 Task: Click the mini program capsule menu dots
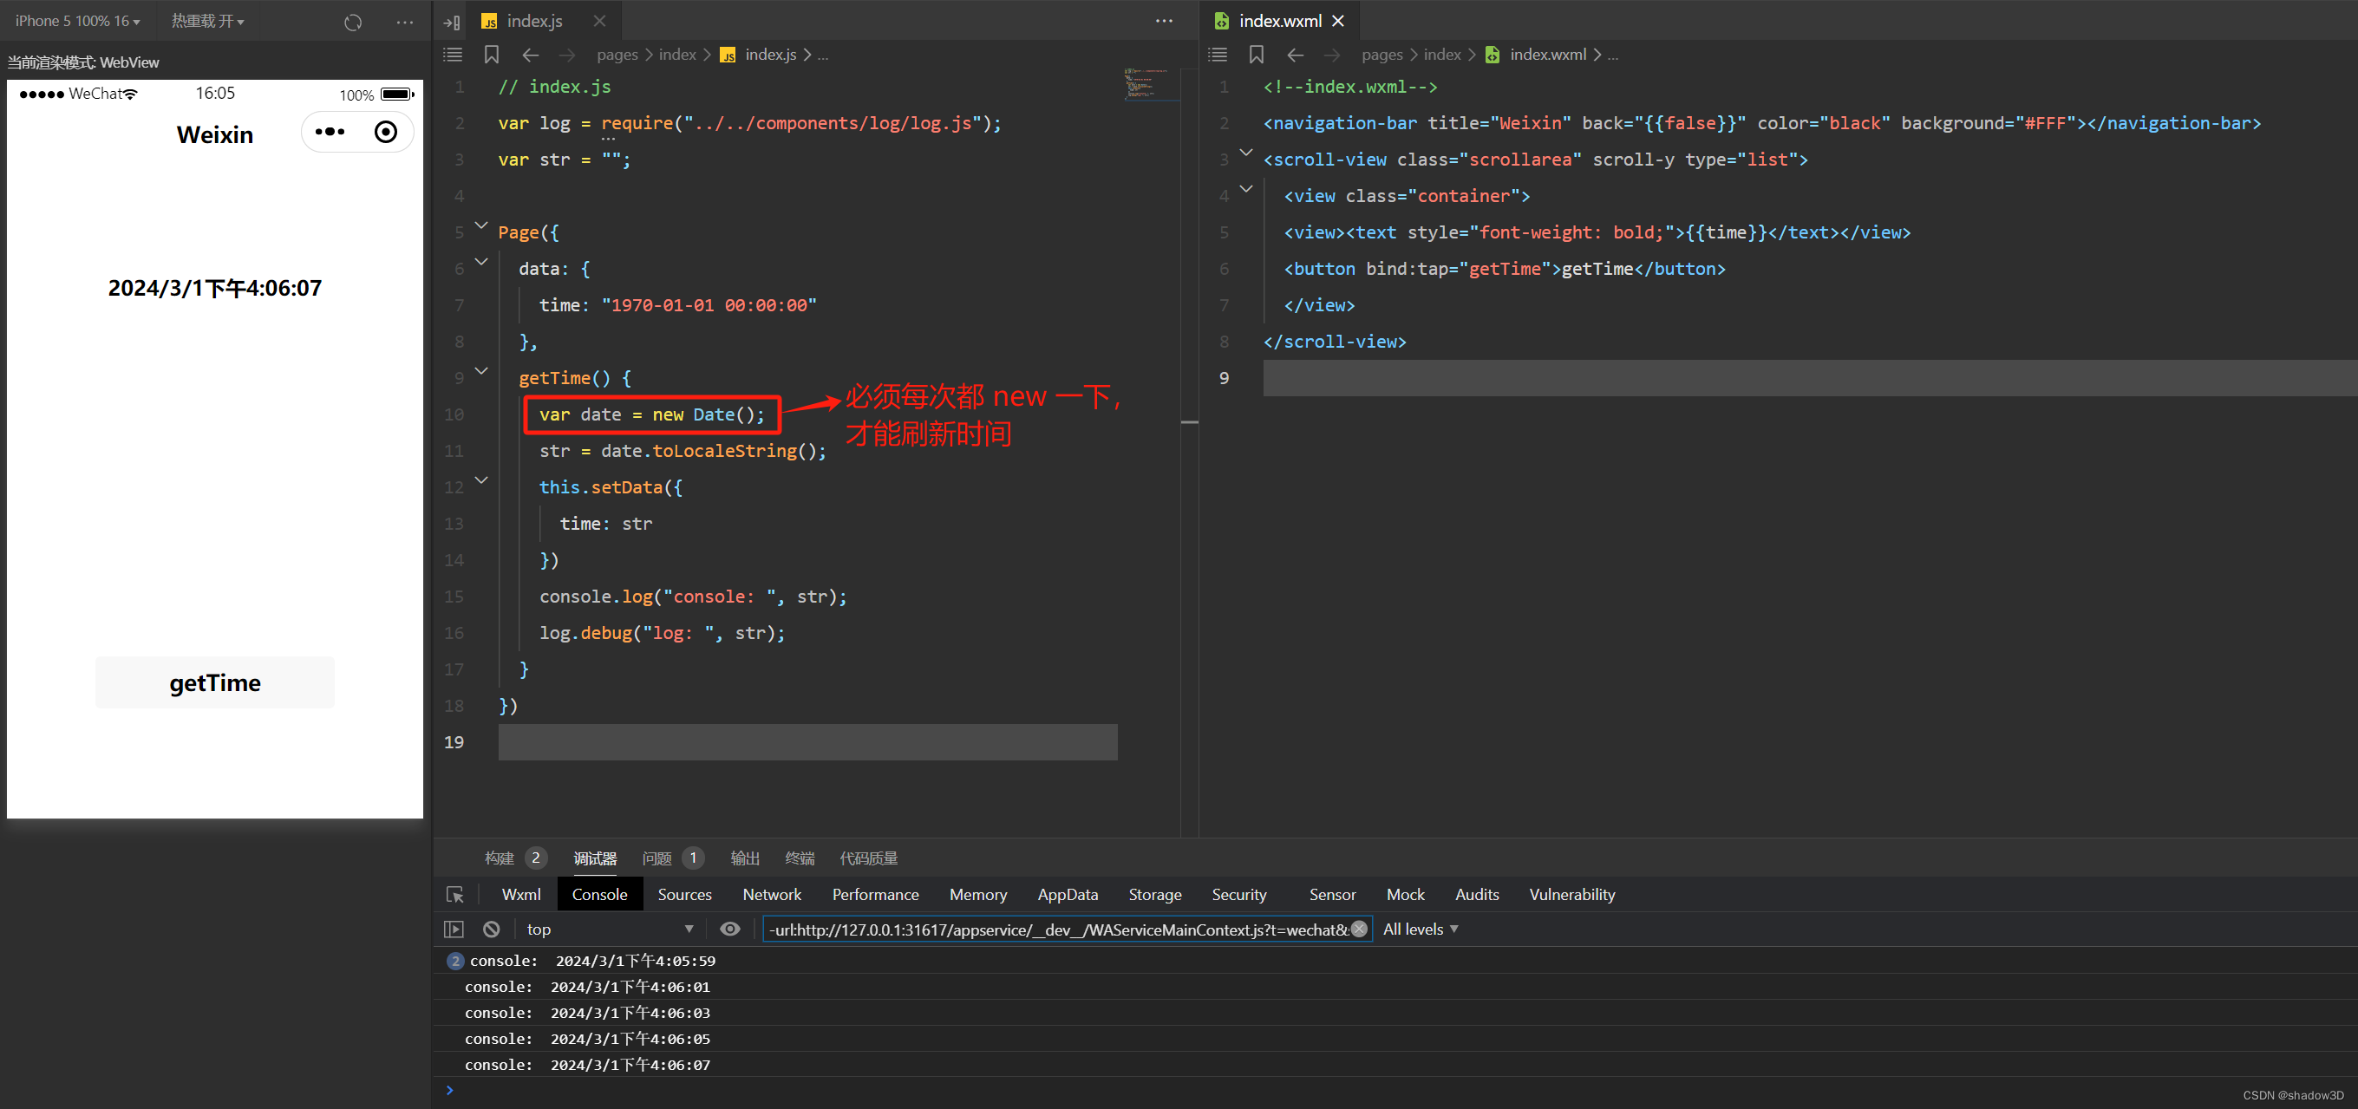tap(330, 132)
